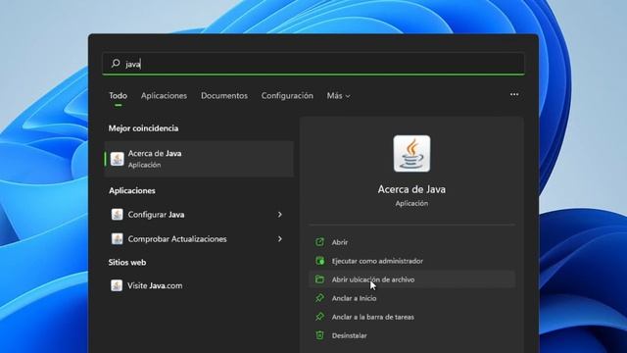Expand the Más dropdown
627x353 pixels.
pyautogui.click(x=338, y=96)
